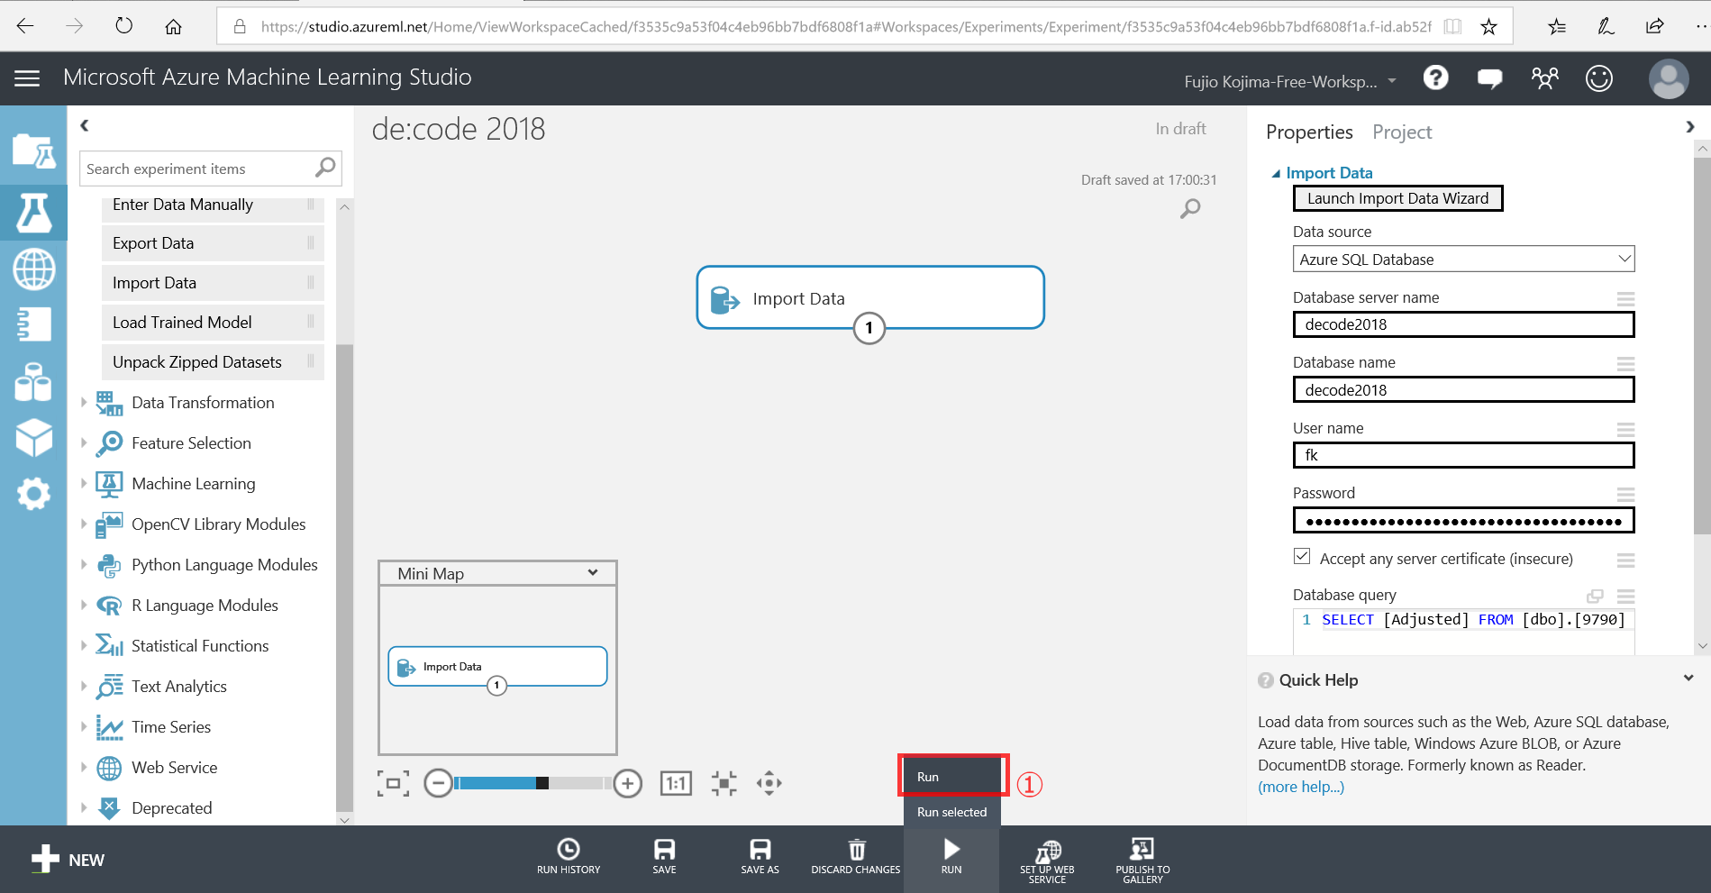
Task: Collapse the properties pane with right chevron
Action: coord(1689,127)
